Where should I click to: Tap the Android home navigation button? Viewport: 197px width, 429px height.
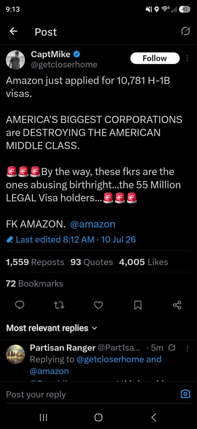[x=98, y=417]
